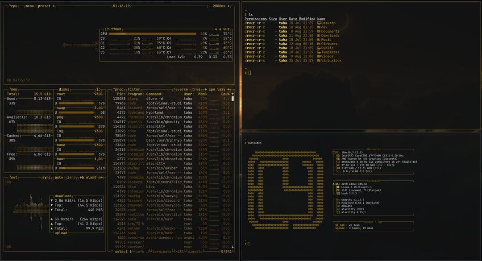Increase refresh rate with the 2000ms plus

228,7
